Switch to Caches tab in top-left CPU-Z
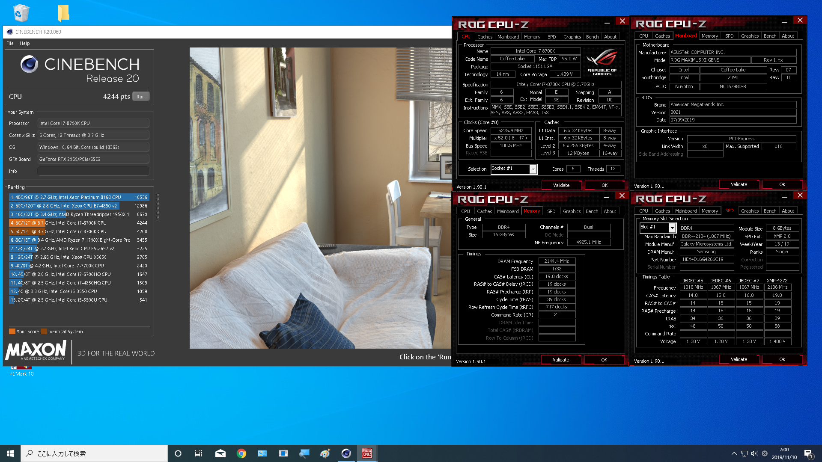Viewport: 822px width, 462px height. (485, 37)
